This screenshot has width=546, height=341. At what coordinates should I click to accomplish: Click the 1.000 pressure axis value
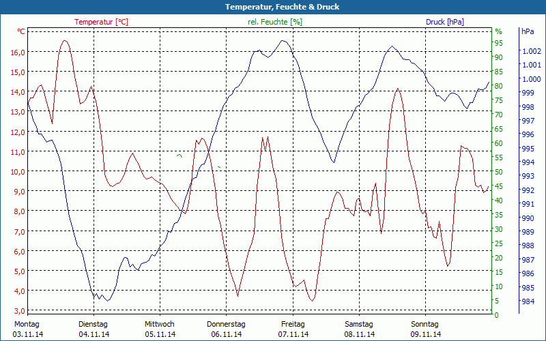pos(532,79)
